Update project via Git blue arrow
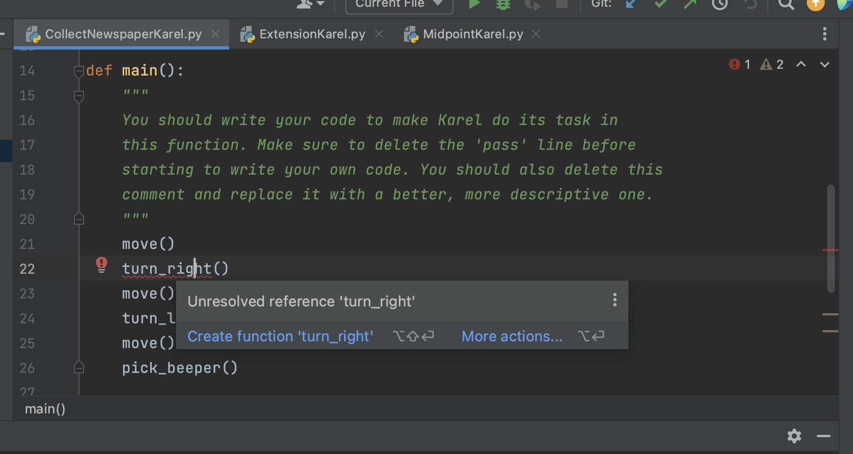 coord(631,4)
